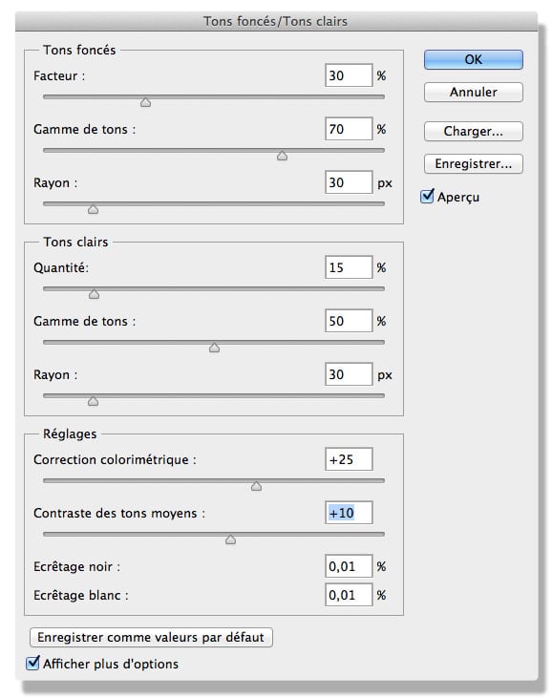Viewport: 552px width, 698px height.
Task: Click Enregistrer comme valeurs par défaut
Action: coord(151,638)
